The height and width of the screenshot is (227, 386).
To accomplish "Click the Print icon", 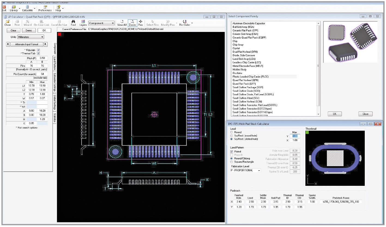I will coord(17,22).
